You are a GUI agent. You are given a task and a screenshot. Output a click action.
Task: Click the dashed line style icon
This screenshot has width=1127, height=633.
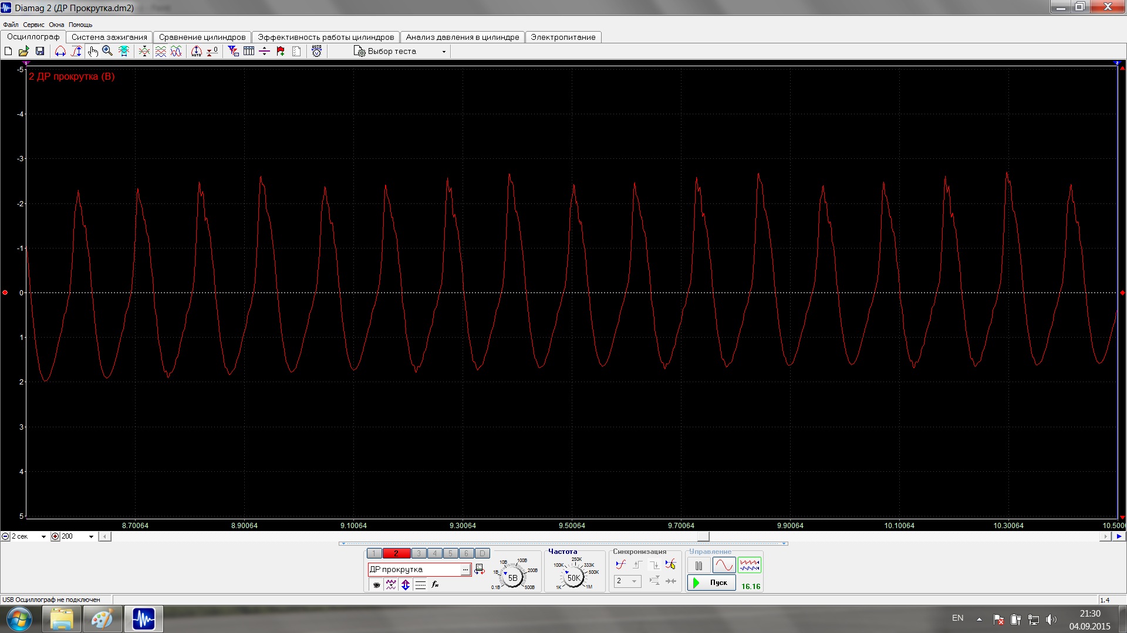pyautogui.click(x=420, y=584)
